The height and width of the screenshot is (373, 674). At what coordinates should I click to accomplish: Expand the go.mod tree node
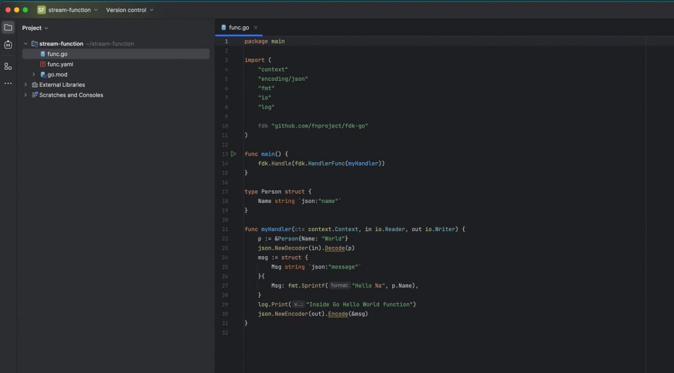(34, 75)
